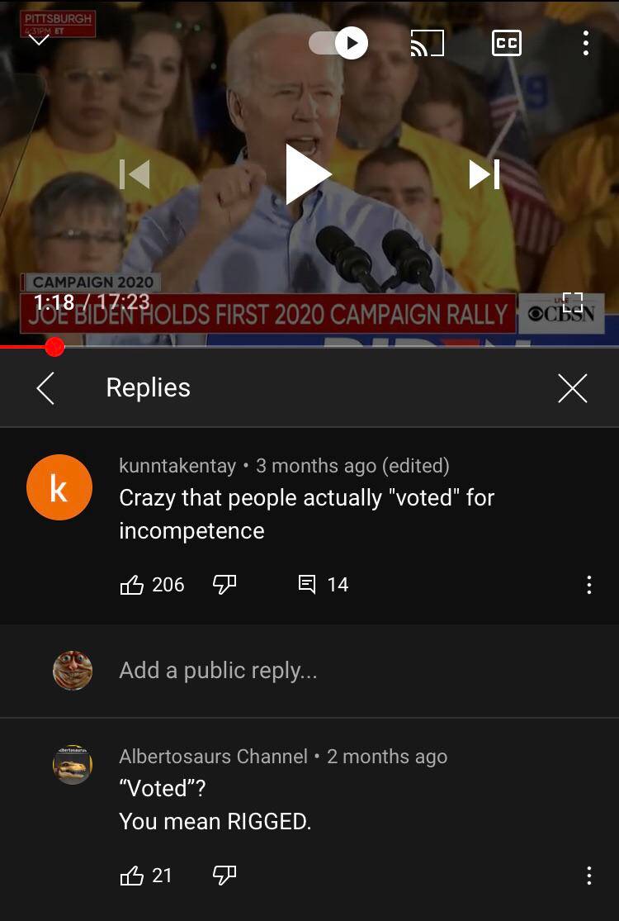Toggle closed captions CC
619x921 pixels.
click(x=507, y=43)
